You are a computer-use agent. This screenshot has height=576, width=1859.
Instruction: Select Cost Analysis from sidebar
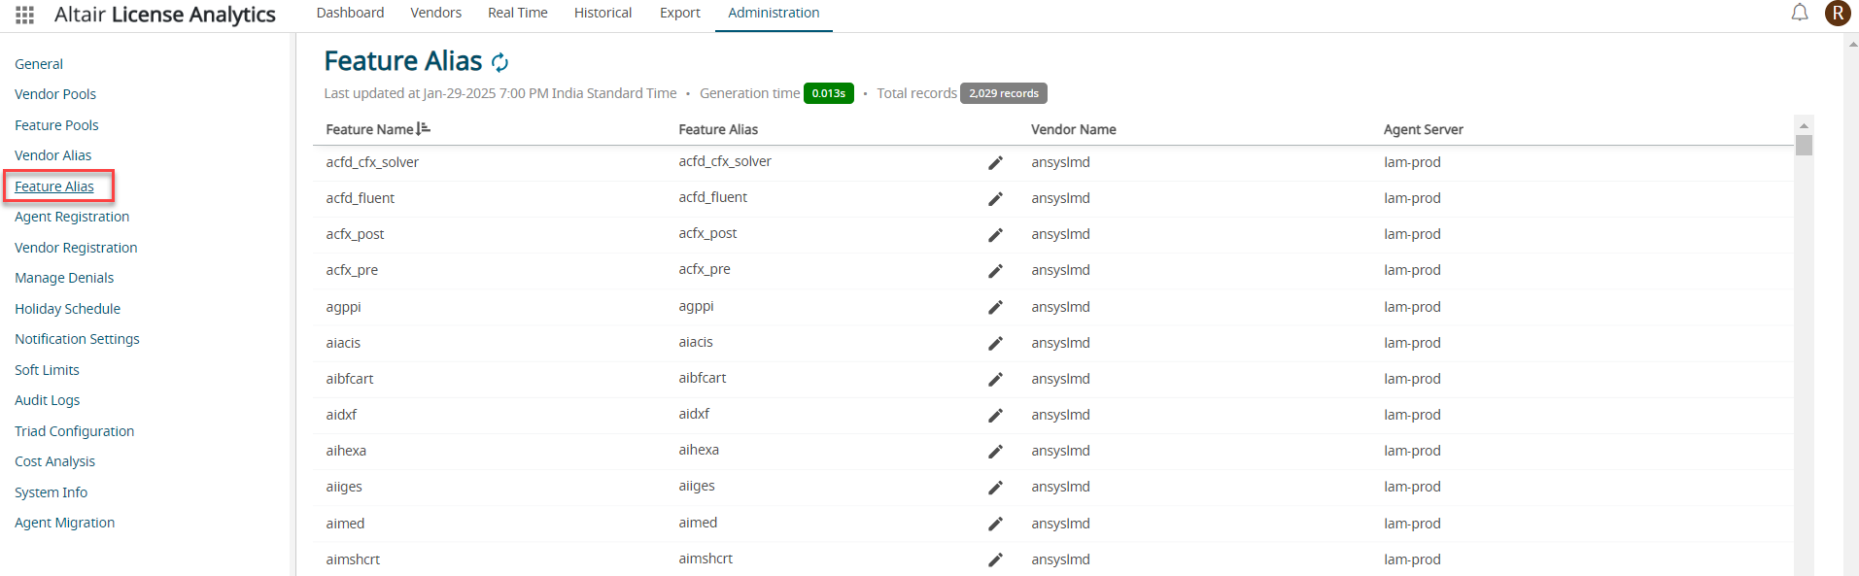coord(55,461)
